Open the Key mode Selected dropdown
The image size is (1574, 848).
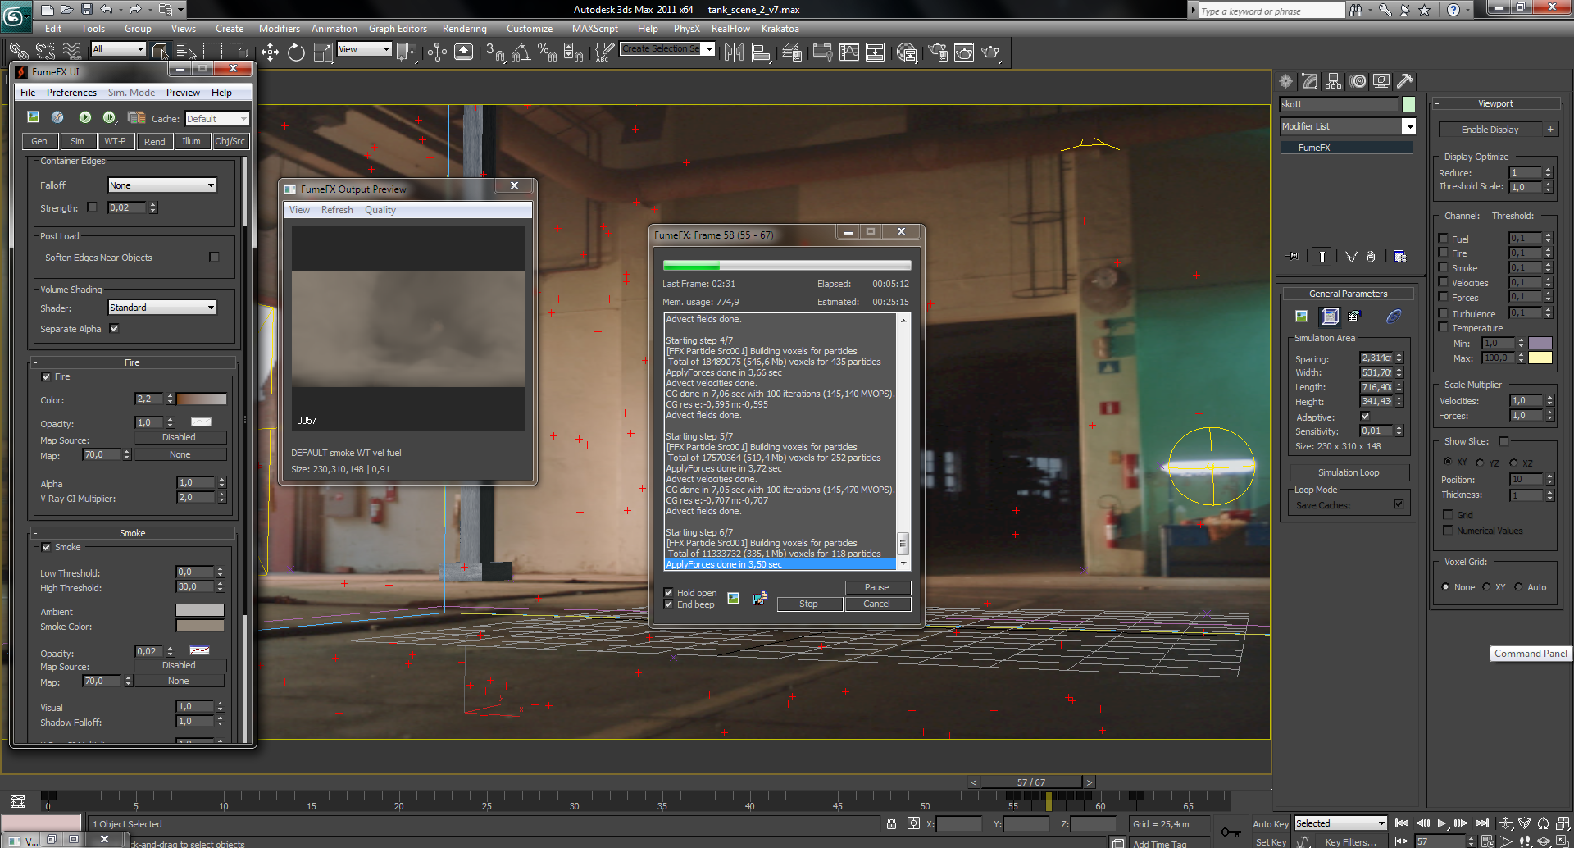1340,823
